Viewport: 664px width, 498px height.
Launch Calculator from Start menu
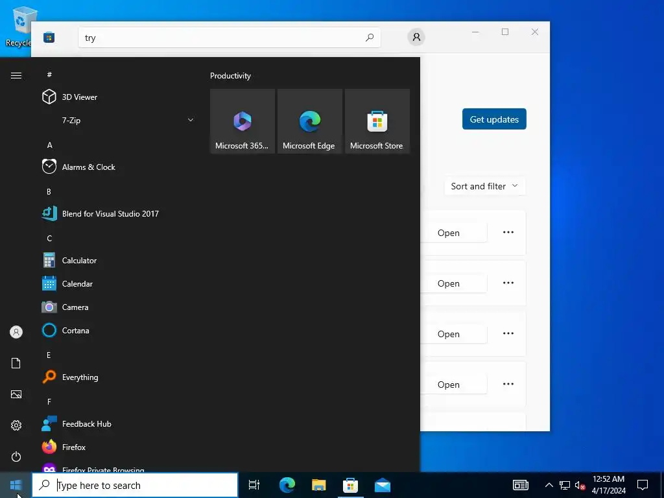(119, 261)
